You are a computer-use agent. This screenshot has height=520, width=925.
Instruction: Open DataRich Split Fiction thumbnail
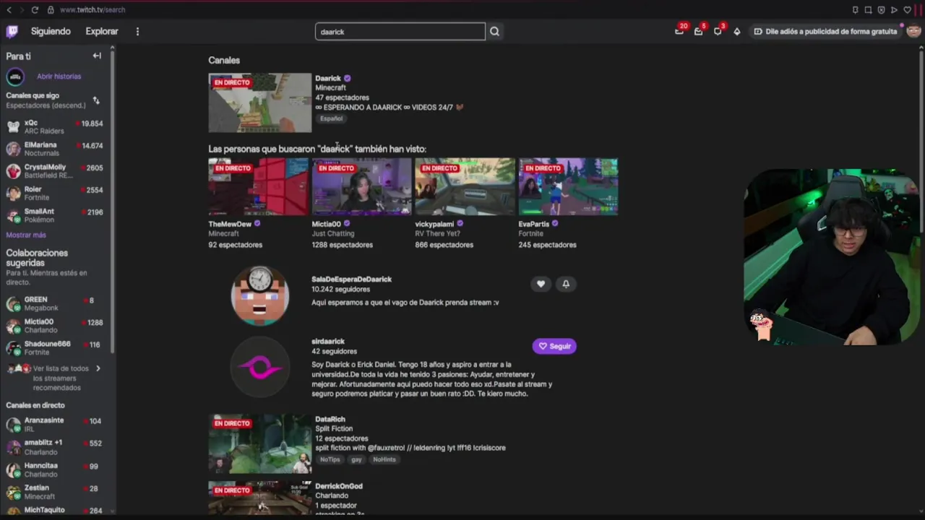click(x=260, y=443)
